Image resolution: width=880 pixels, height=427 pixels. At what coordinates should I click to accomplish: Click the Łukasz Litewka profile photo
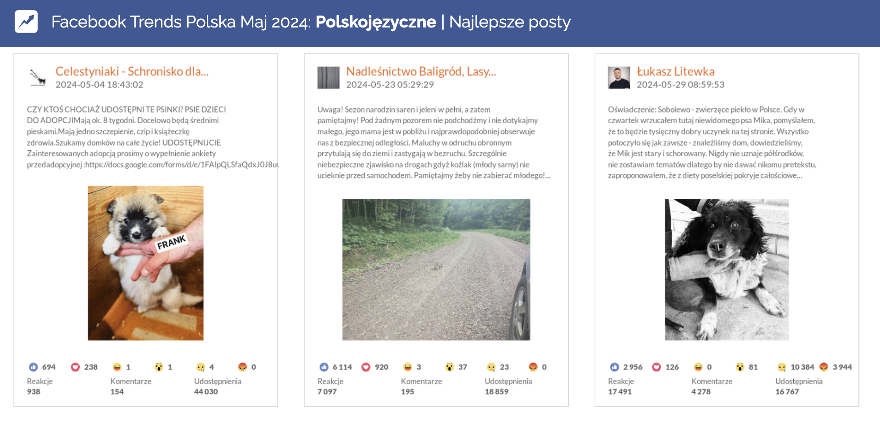[618, 77]
